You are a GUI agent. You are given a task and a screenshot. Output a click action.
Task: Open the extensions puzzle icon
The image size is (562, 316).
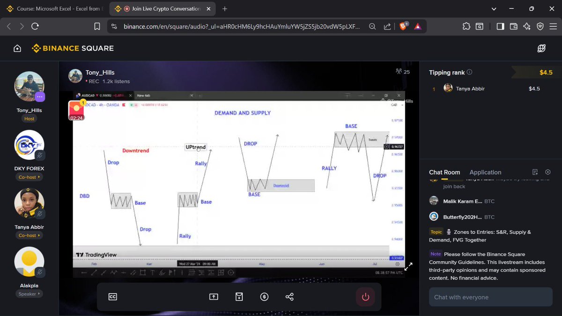click(x=466, y=27)
